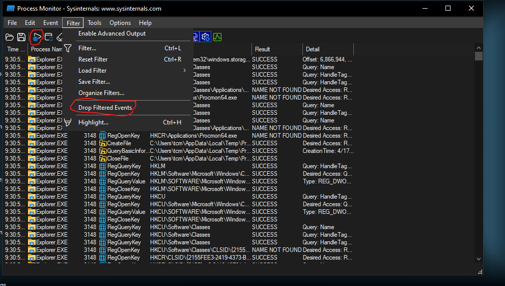Click the vertical scrollbar thumb
This screenshot has width=505, height=286.
479,56
